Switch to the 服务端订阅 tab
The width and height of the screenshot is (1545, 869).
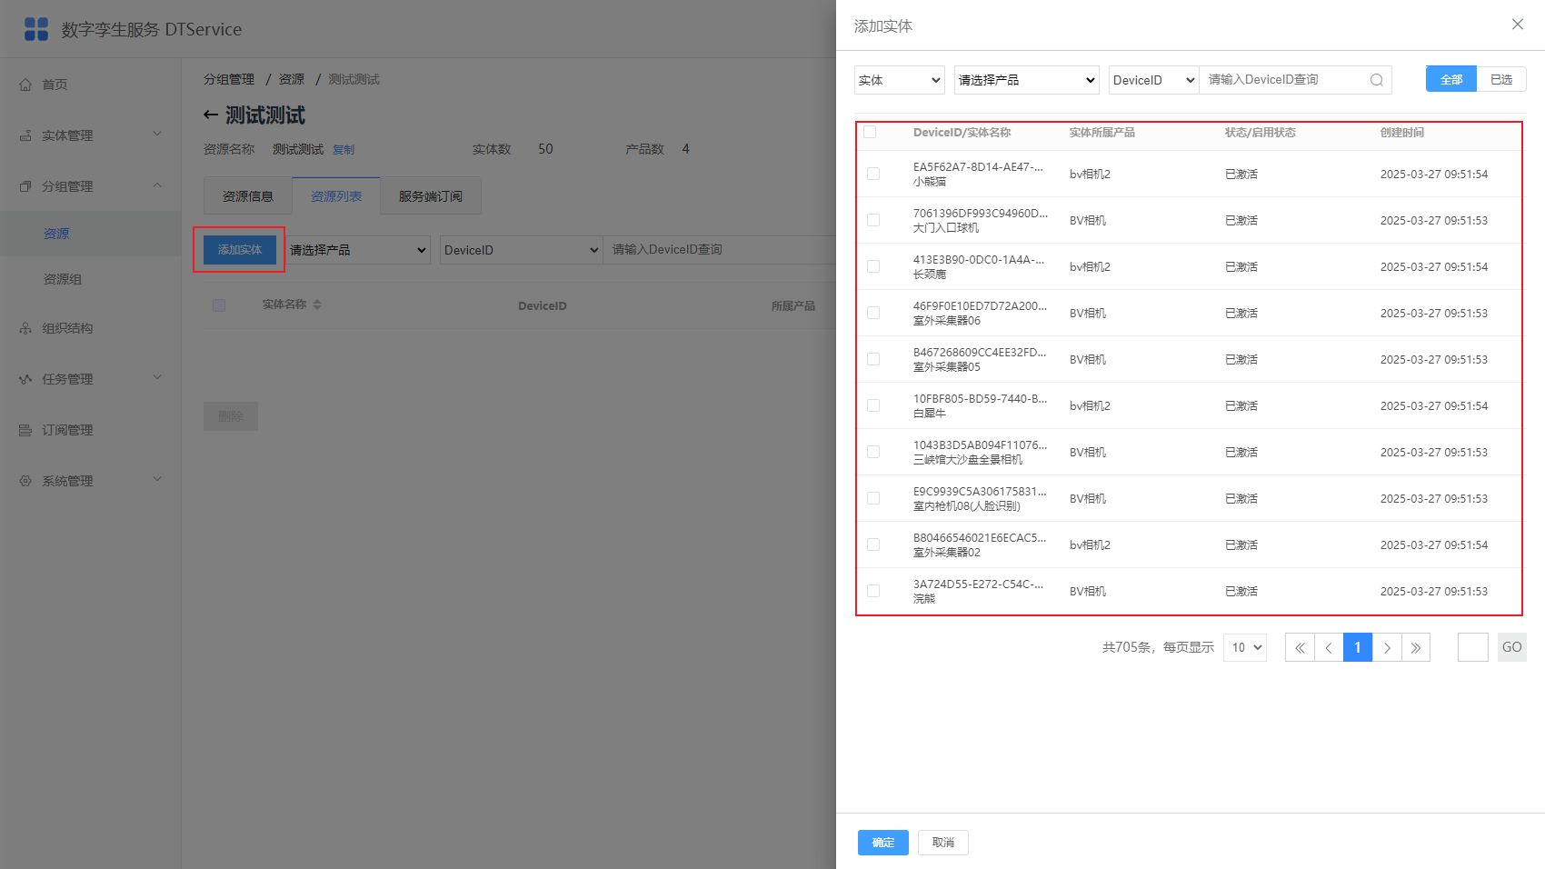click(x=431, y=196)
